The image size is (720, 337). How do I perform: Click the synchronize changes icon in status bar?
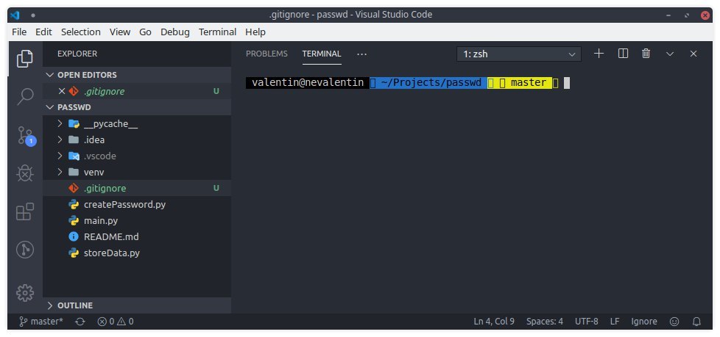pyautogui.click(x=80, y=322)
